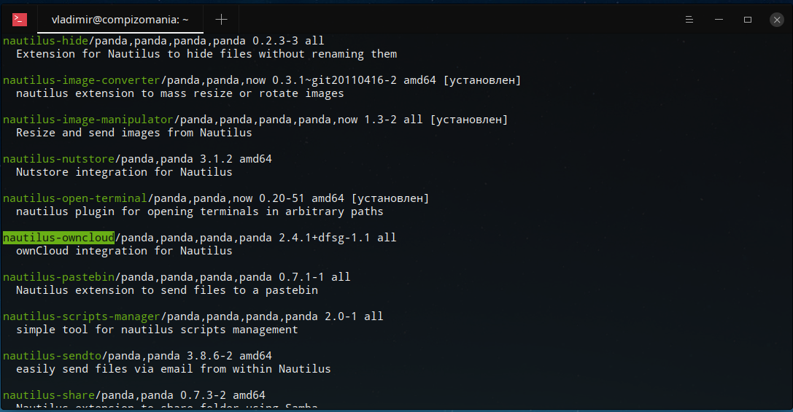Click the nautilus-open-terminal package name
Image resolution: width=793 pixels, height=412 pixels.
click(x=75, y=198)
